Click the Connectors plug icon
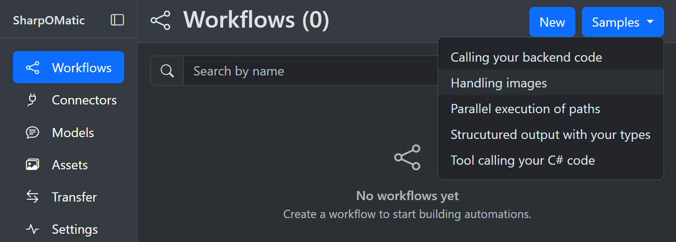The width and height of the screenshot is (676, 242). 32,100
